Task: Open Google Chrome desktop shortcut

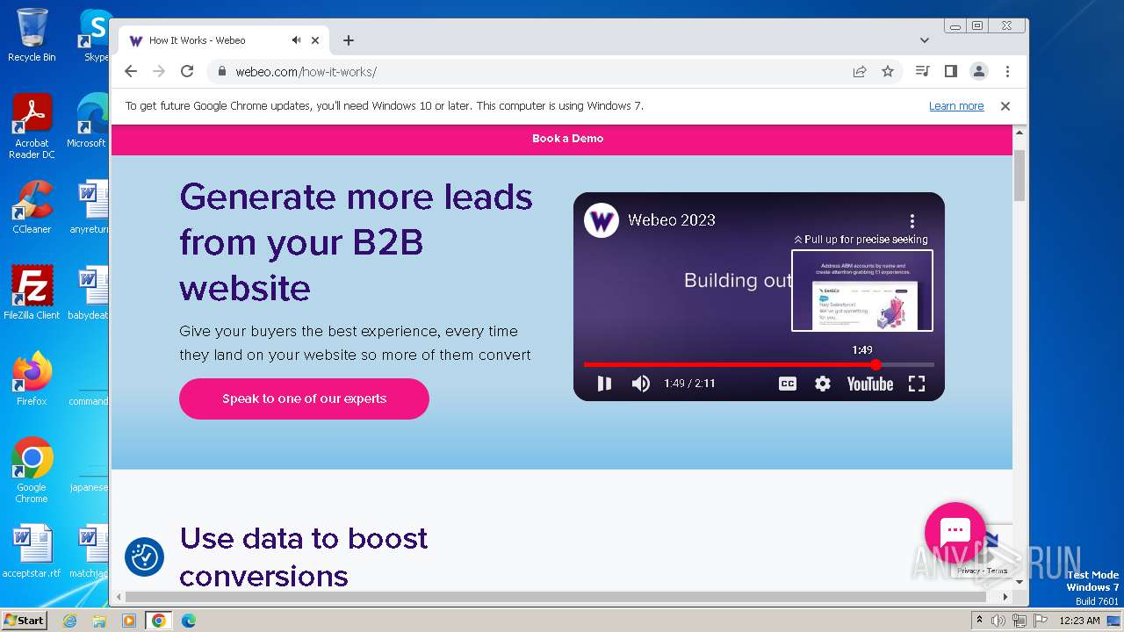Action: 32,470
